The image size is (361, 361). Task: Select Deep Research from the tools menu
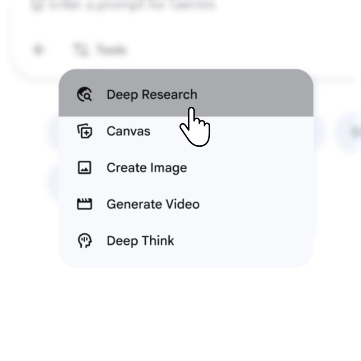pyautogui.click(x=152, y=94)
